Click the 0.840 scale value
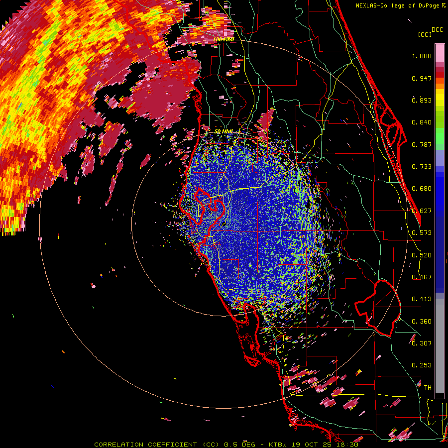The image size is (448, 448). [422, 122]
